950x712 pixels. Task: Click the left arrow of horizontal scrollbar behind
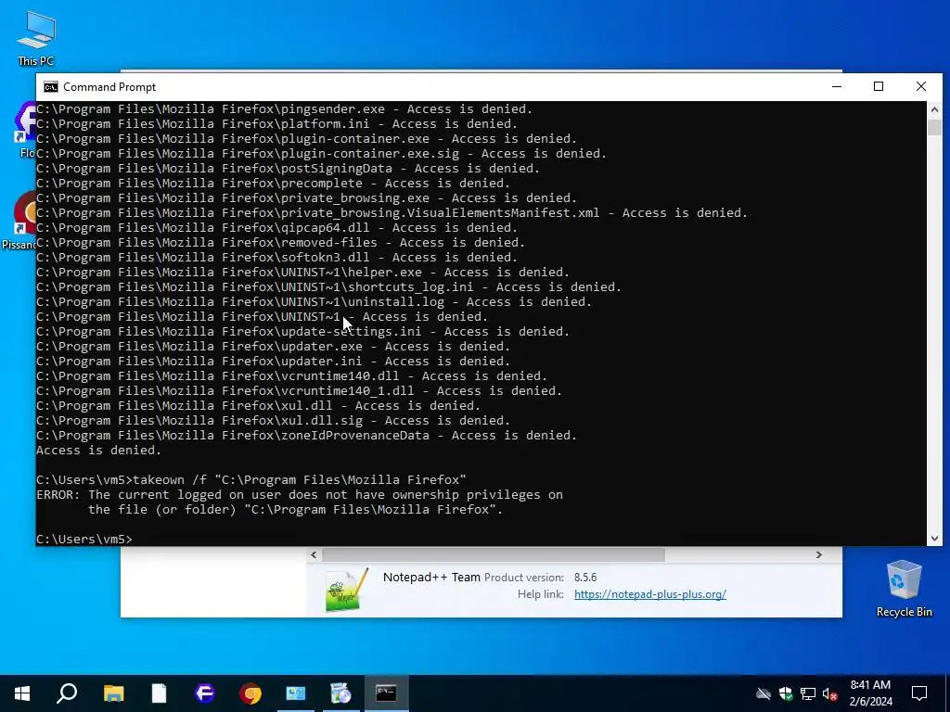click(314, 554)
